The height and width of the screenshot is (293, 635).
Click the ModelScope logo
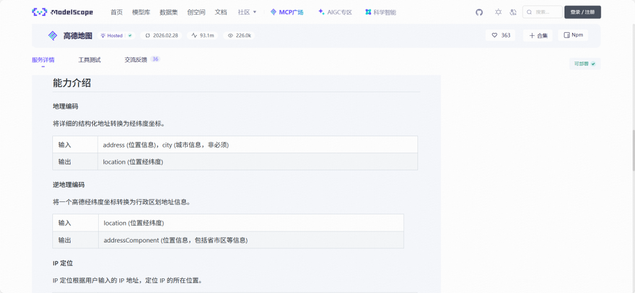coord(62,12)
